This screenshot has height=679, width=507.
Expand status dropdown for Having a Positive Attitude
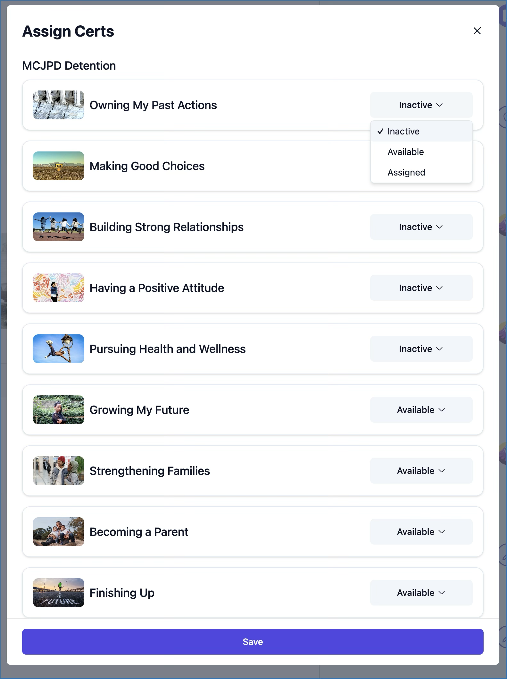click(421, 288)
